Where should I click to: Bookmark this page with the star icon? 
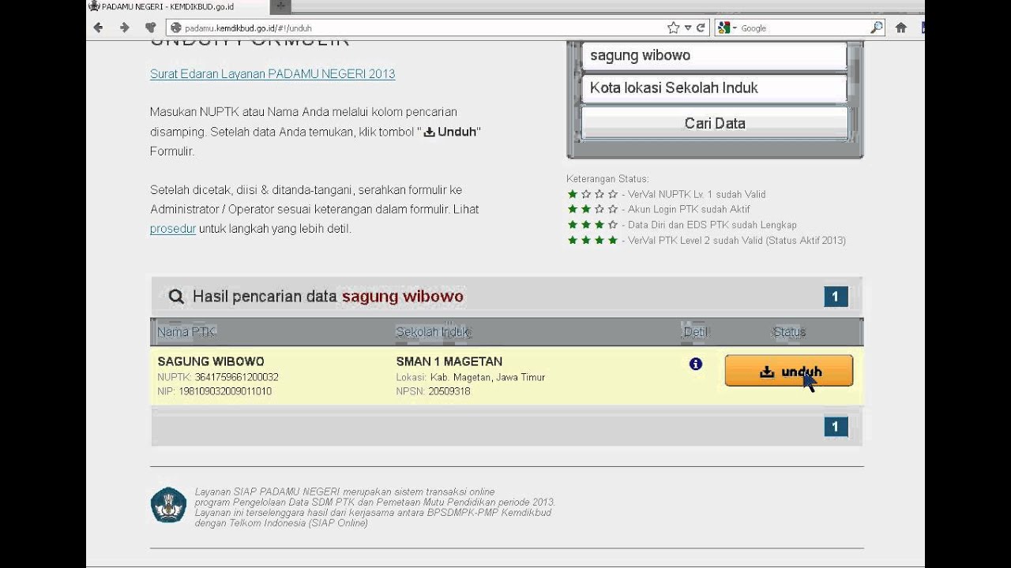[673, 28]
